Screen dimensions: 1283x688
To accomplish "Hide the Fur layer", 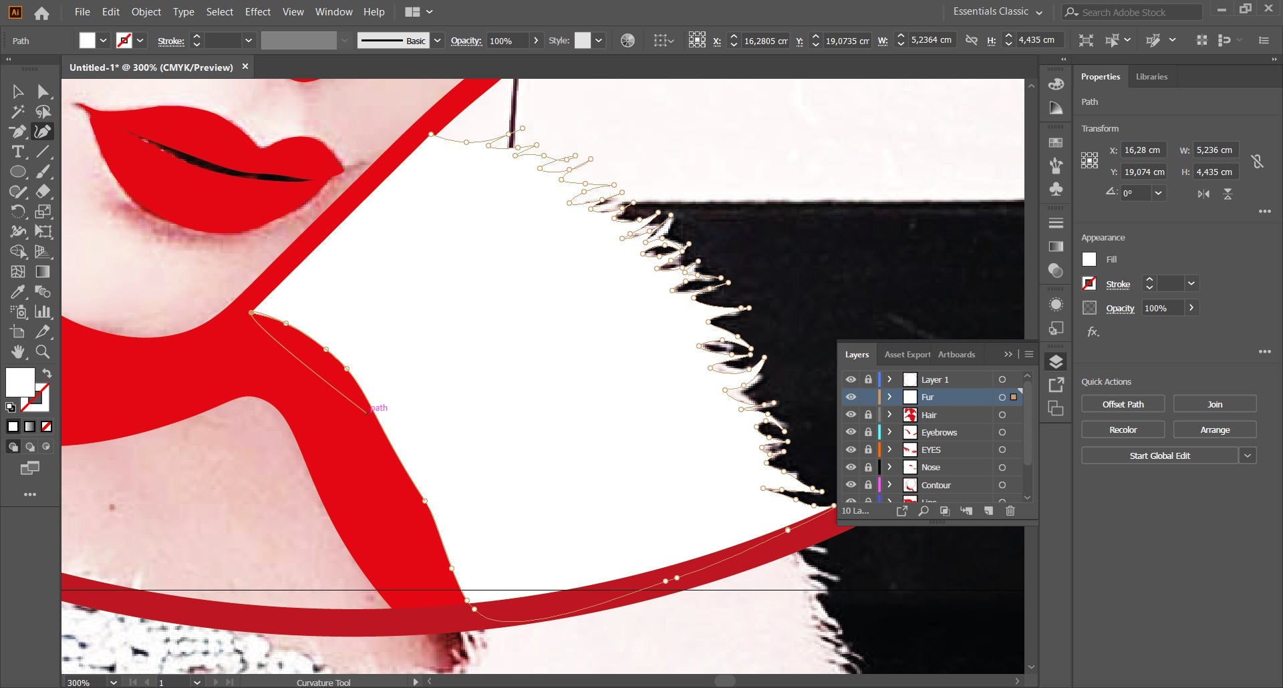I will [x=851, y=397].
